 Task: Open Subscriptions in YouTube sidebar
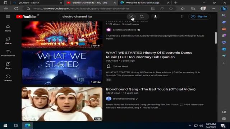[x=8, y=53]
